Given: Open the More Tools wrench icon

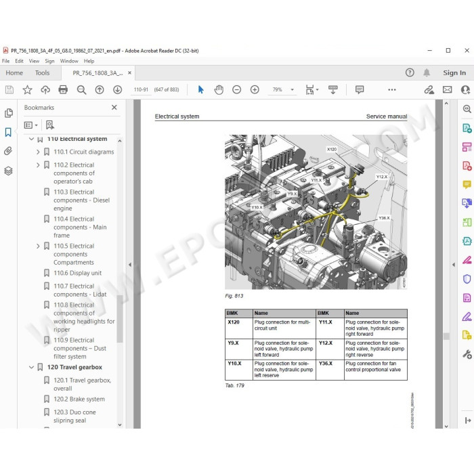Looking at the screenshot, I should pos(467,354).
